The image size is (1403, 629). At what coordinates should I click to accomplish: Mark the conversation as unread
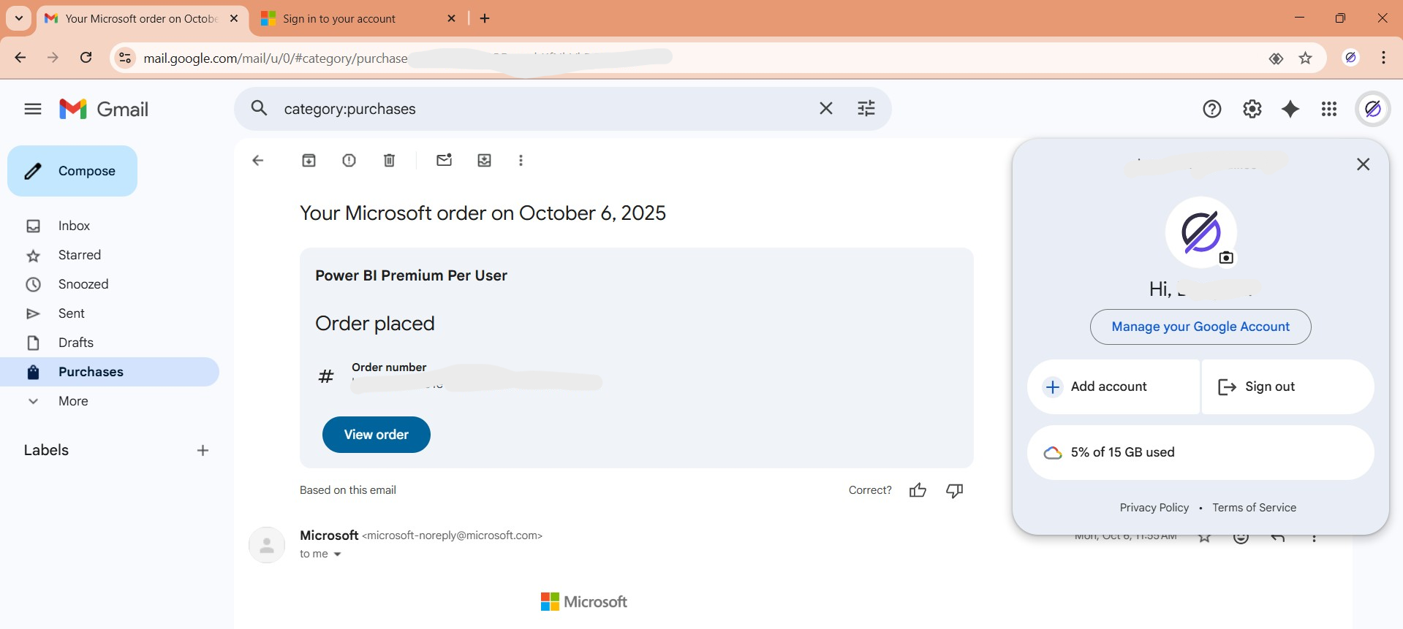[444, 160]
